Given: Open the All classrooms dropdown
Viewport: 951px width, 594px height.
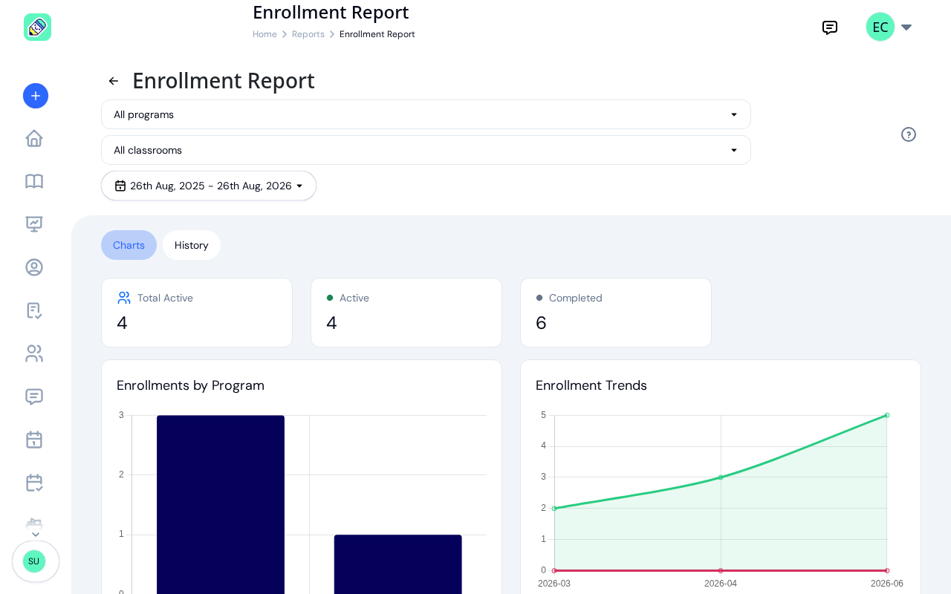Looking at the screenshot, I should click(426, 150).
